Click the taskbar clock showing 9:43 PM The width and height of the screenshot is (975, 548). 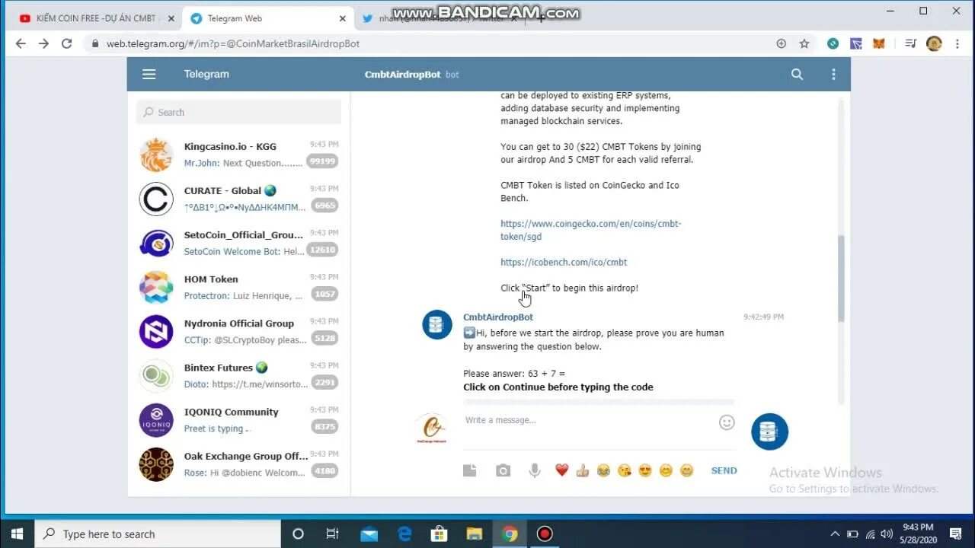tap(918, 534)
